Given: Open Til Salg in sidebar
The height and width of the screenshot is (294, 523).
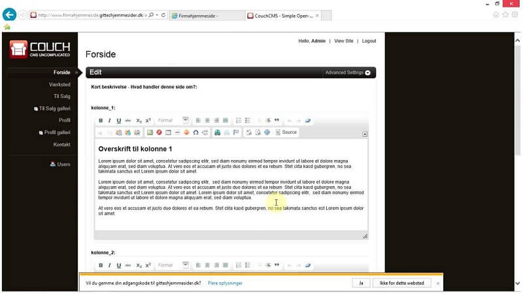Looking at the screenshot, I should pyautogui.click(x=61, y=96).
